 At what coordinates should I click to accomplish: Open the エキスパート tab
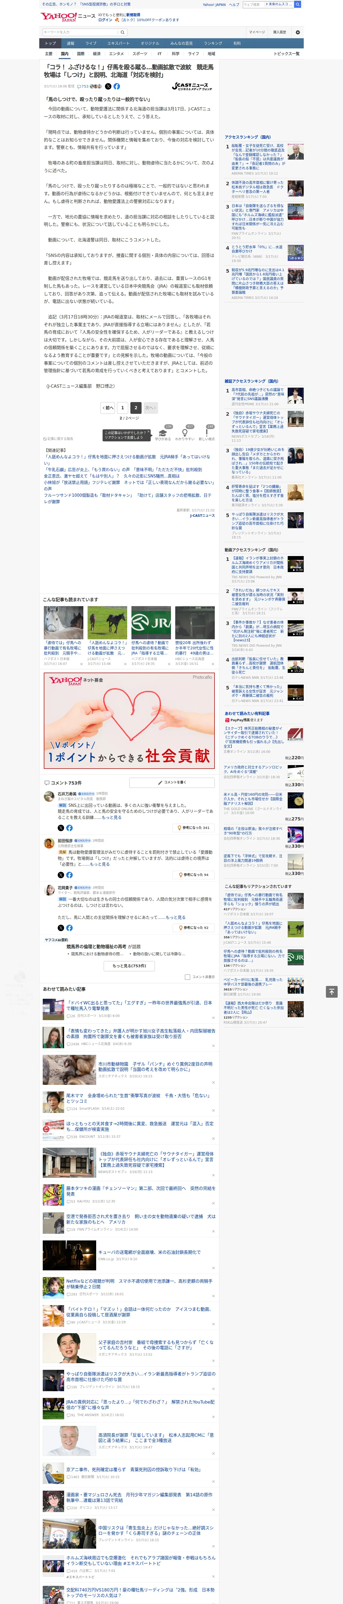[118, 43]
